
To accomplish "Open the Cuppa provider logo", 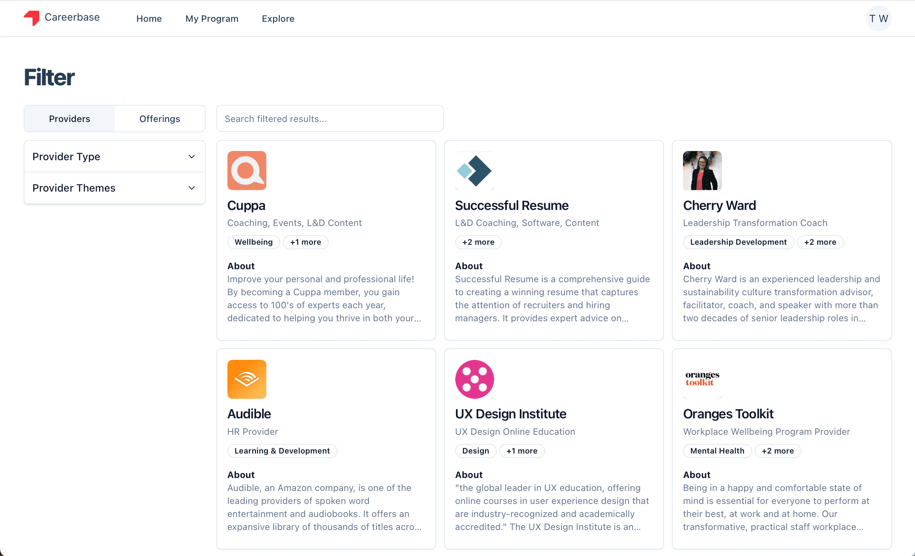I will (x=247, y=171).
